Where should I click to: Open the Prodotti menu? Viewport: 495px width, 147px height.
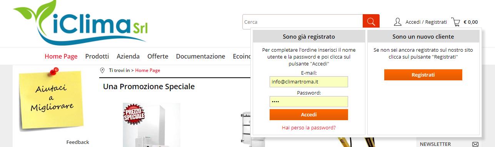pyautogui.click(x=97, y=56)
